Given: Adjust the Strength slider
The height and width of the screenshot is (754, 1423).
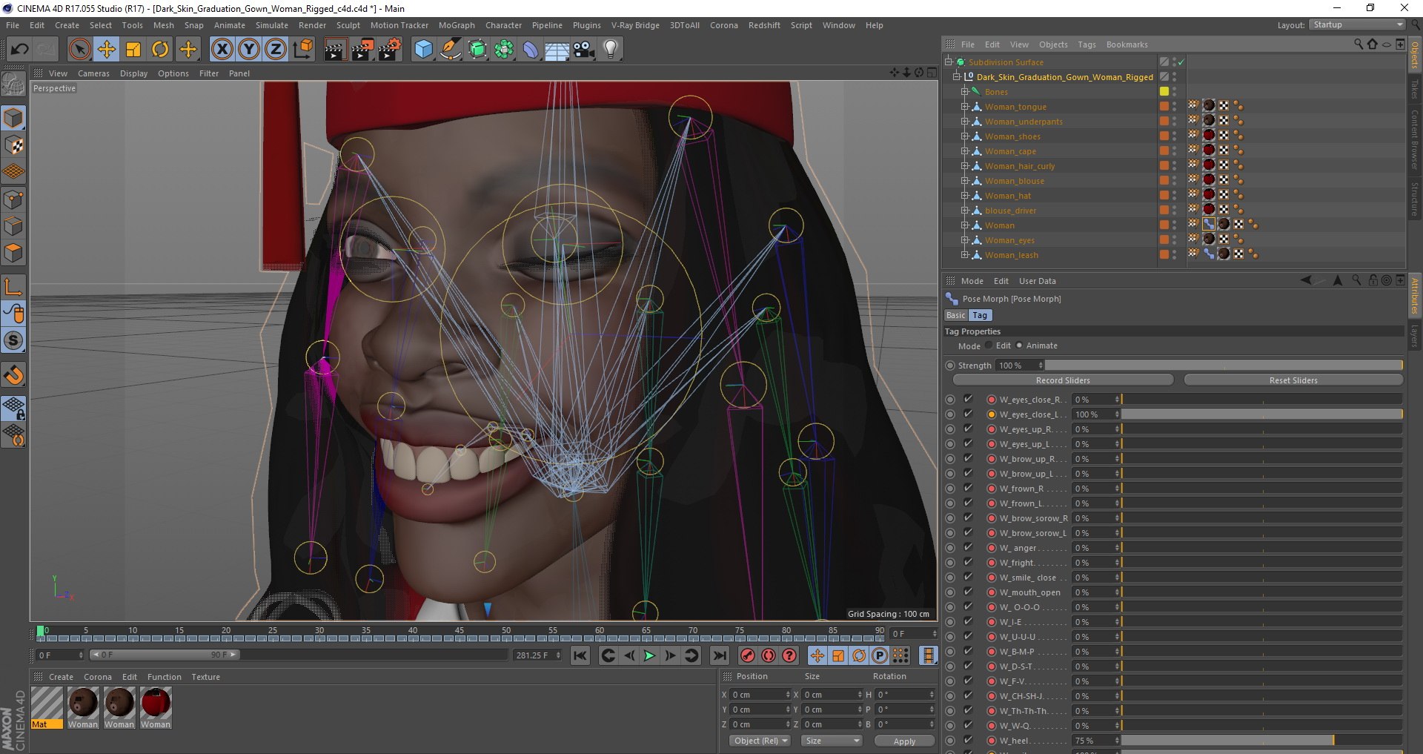Looking at the screenshot, I should tap(1224, 365).
